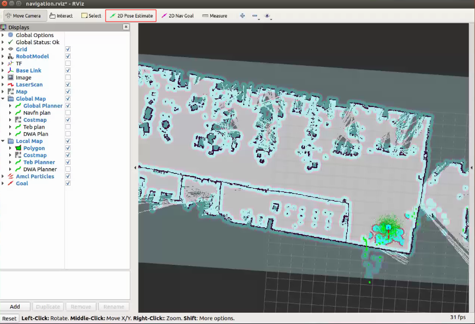Image resolution: width=475 pixels, height=324 pixels.
Task: Click the Teb Planner path icon
Action: [18, 162]
